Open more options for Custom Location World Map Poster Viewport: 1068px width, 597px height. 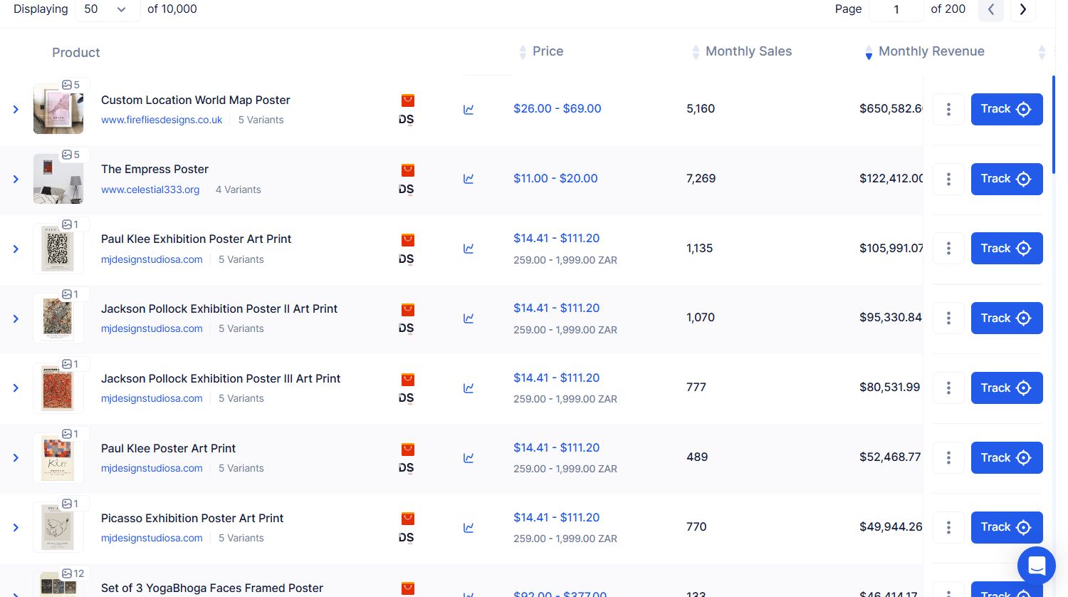click(948, 109)
